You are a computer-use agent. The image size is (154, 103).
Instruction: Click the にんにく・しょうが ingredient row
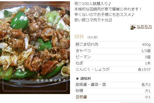(113, 70)
